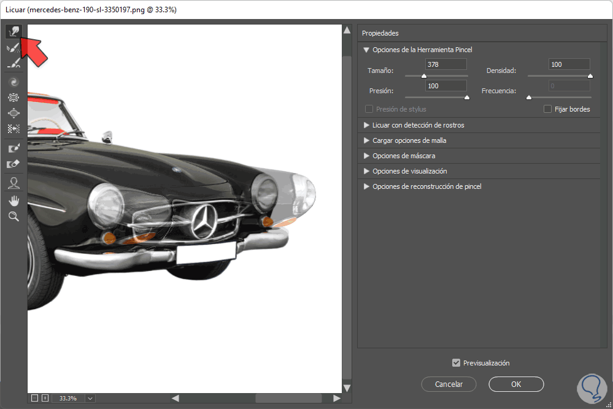Select the Zoom magnifier tool
The height and width of the screenshot is (409, 613).
pos(13,216)
